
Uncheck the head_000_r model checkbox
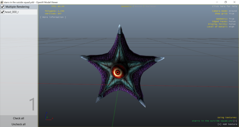3,12
